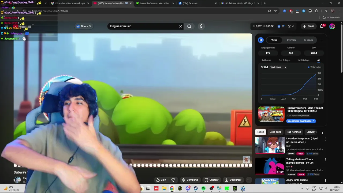Open the Total views dropdown
This screenshot has width=343, height=193.
click(278, 67)
